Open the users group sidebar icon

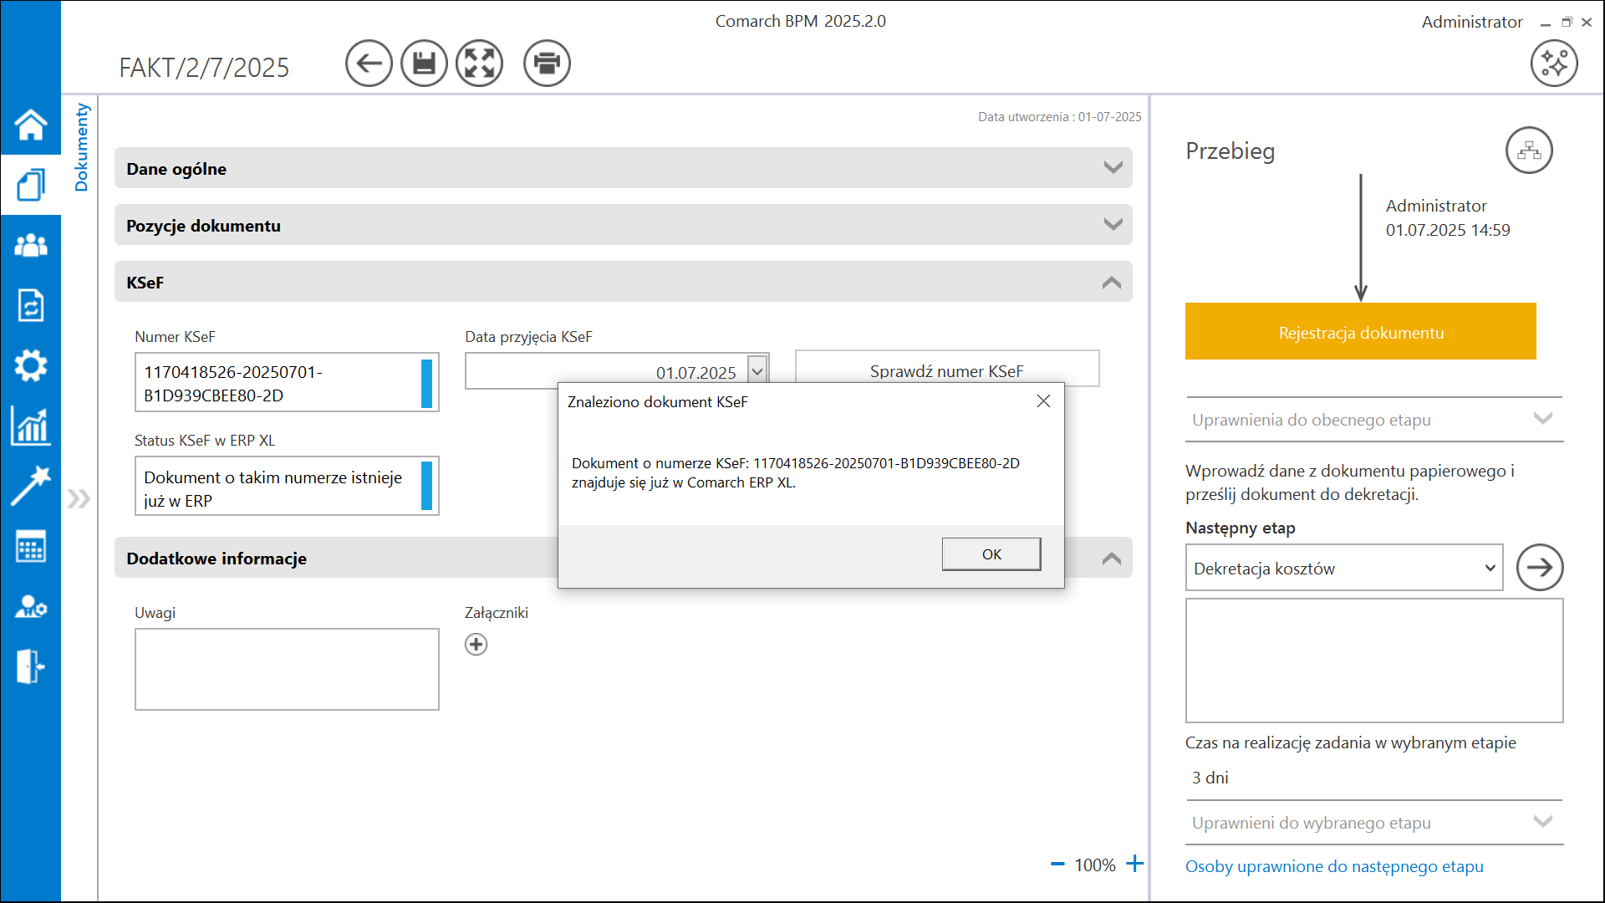(x=31, y=245)
